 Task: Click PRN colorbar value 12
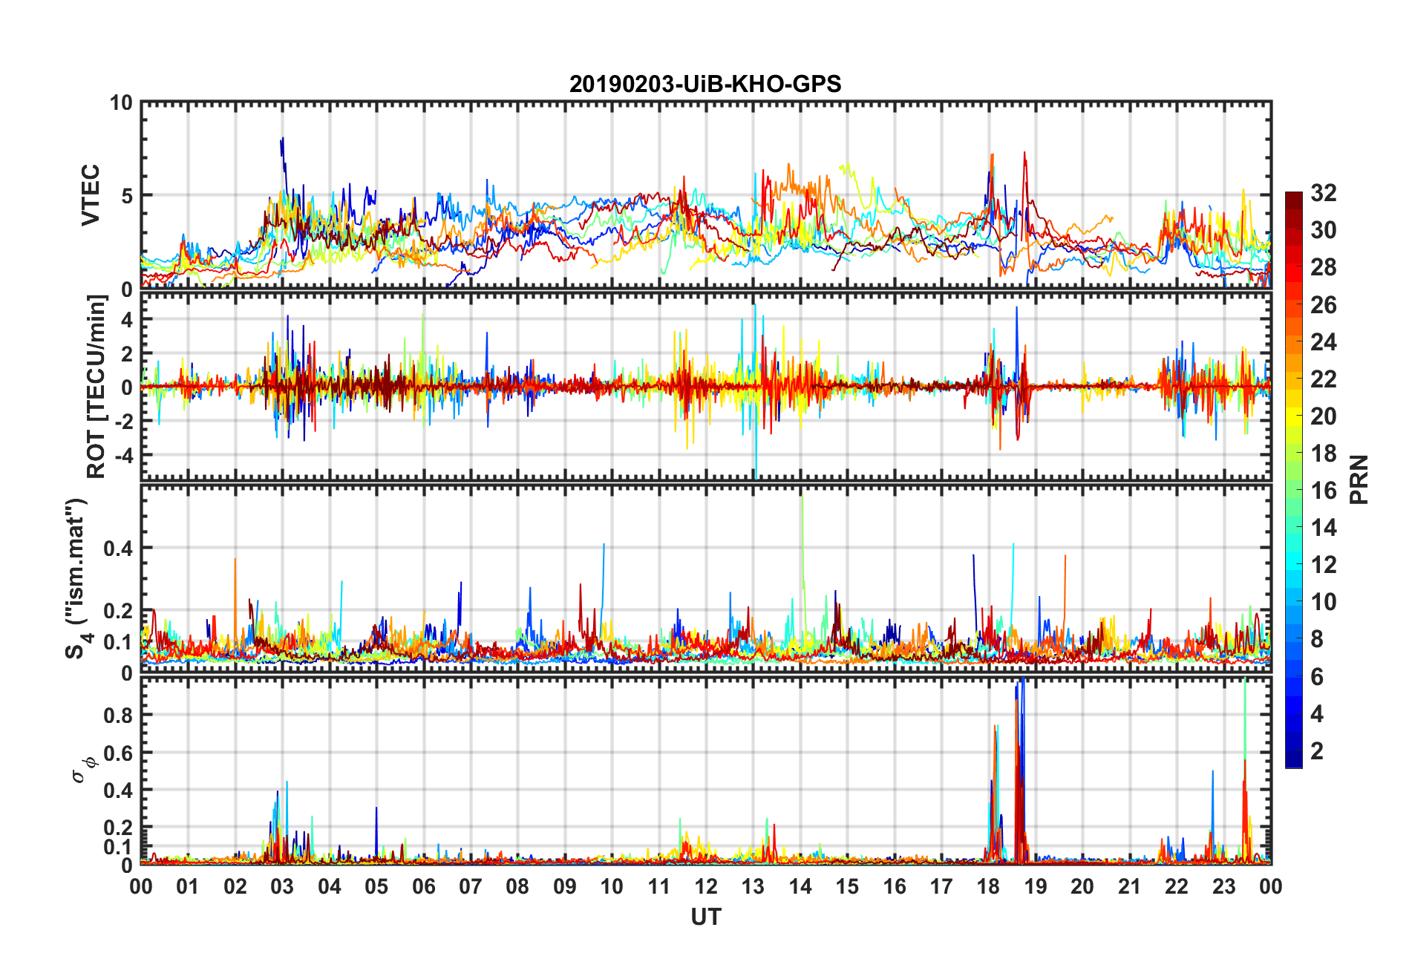[1324, 564]
